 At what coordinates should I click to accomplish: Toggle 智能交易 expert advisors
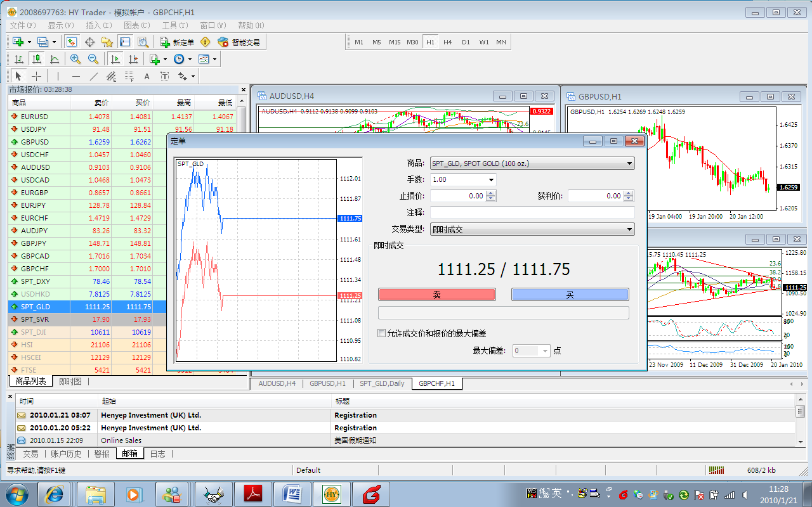(x=239, y=42)
